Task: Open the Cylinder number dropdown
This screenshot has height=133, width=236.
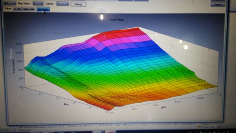Action: 62,4
